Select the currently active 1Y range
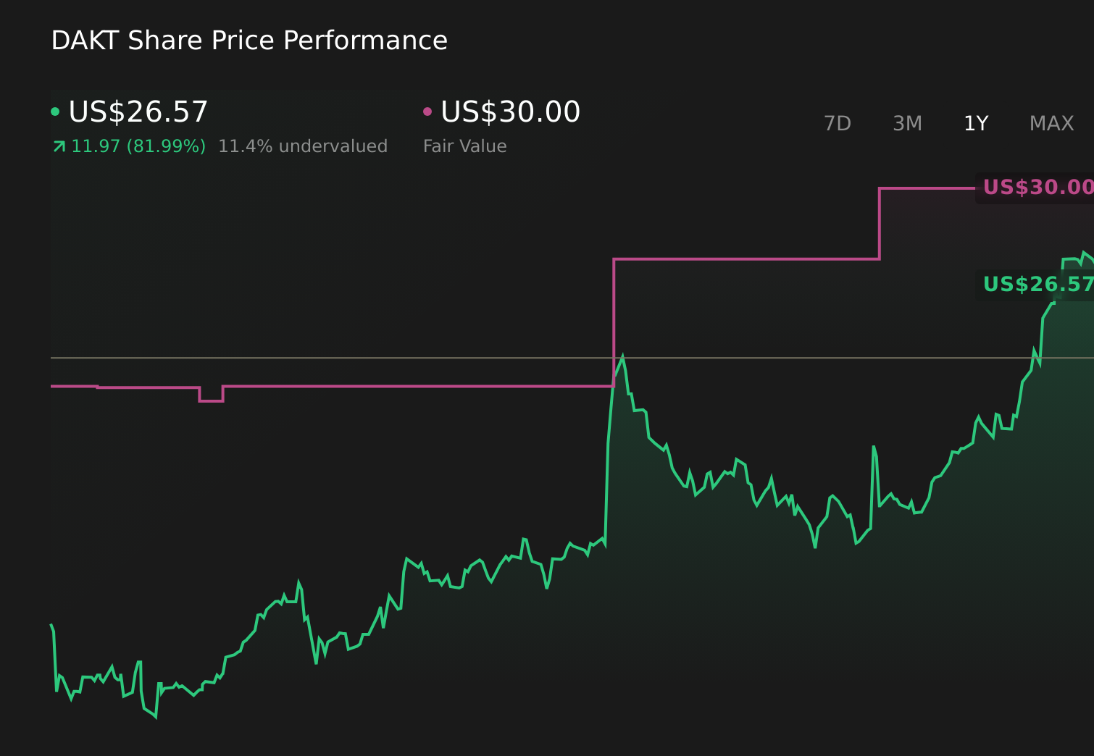Screen dimensions: 1094x756 point(975,123)
